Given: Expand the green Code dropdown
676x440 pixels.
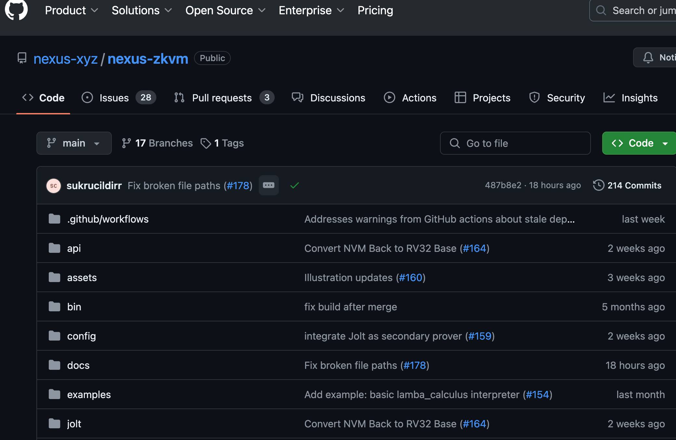Looking at the screenshot, I should (x=639, y=143).
